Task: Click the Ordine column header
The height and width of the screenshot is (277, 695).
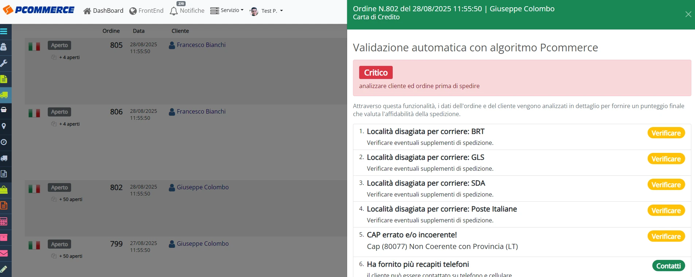Action: click(111, 31)
